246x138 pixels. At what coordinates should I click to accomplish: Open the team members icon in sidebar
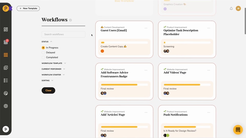6,93
